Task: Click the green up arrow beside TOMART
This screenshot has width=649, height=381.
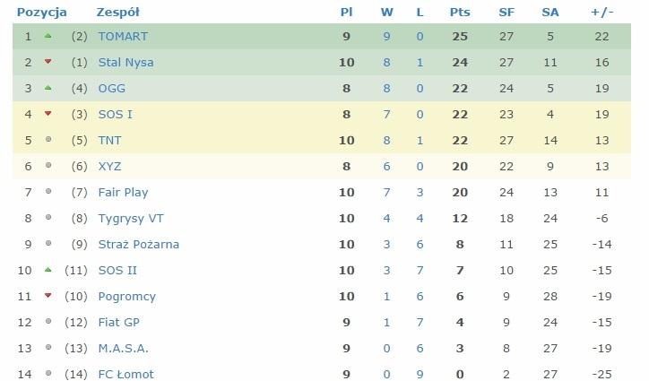Action: pyautogui.click(x=48, y=36)
